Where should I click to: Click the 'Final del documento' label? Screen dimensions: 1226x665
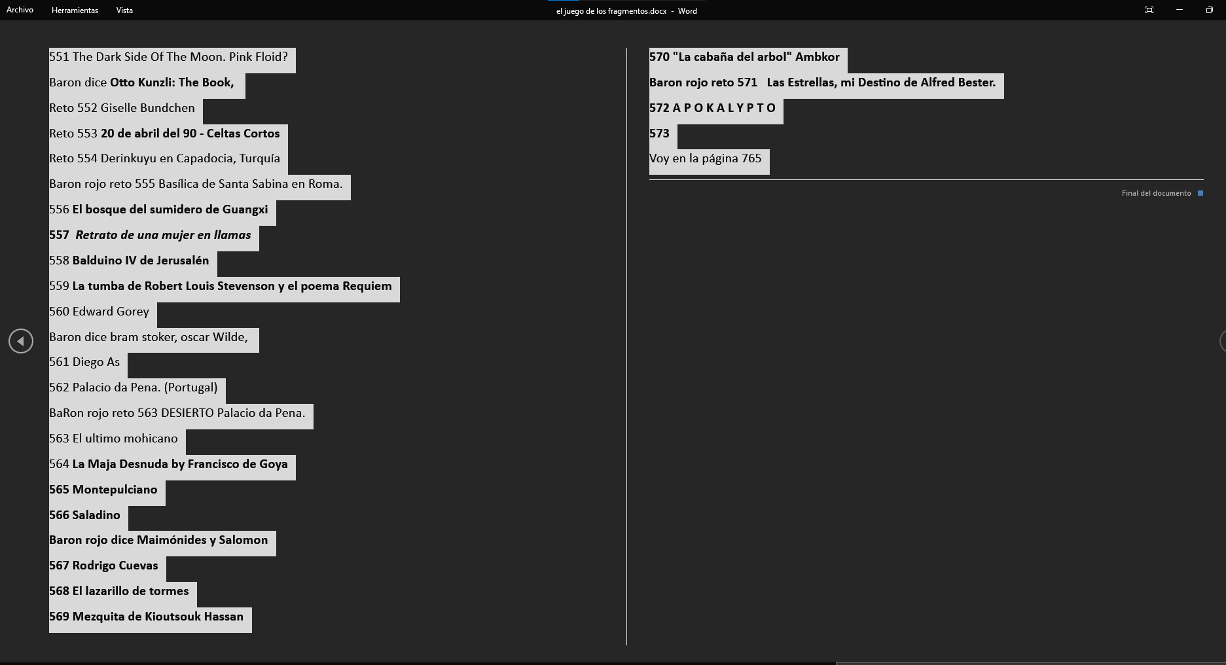pos(1156,193)
